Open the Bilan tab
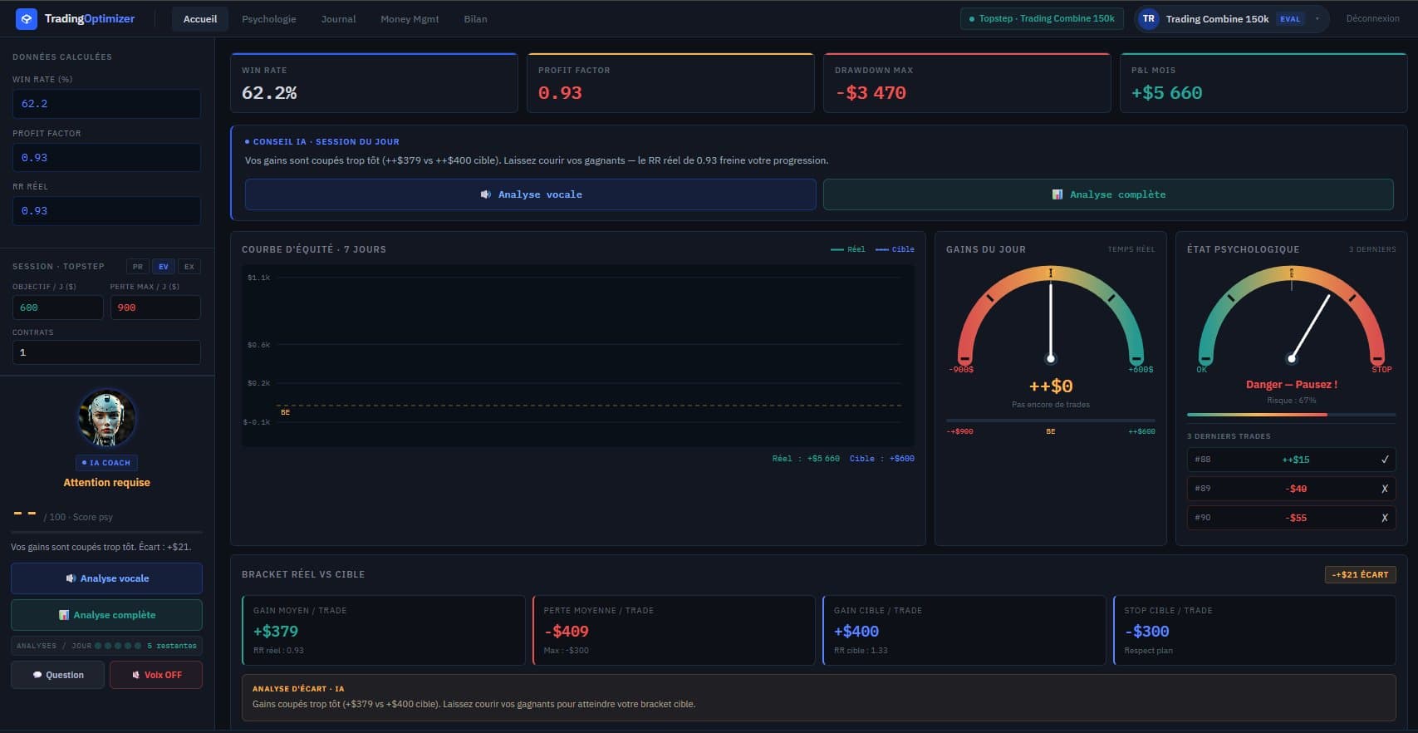Image resolution: width=1418 pixels, height=733 pixels. tap(476, 19)
